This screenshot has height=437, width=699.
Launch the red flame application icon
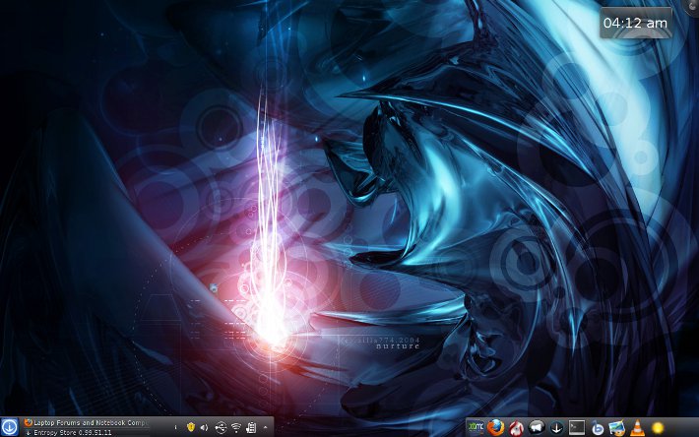[516, 428]
